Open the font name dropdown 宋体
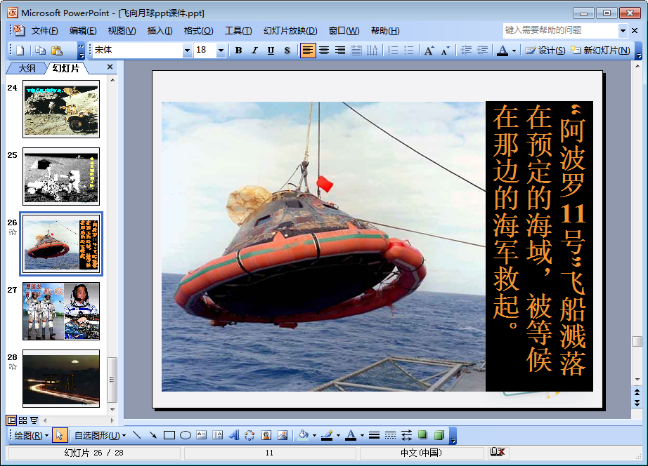Viewport: 648px width, 466px height. [x=187, y=51]
